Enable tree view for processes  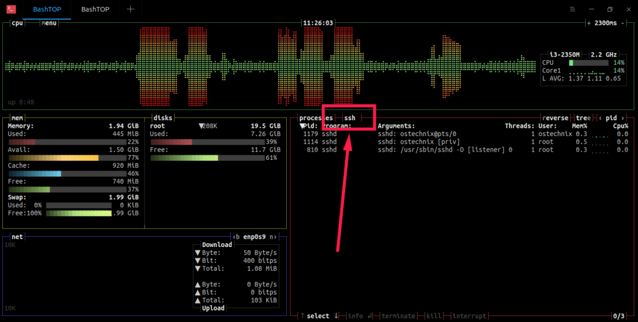[583, 117]
